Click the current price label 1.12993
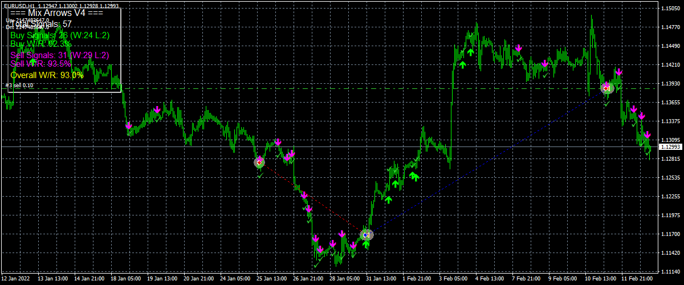Screen dimensions: 684x285 coord(670,147)
